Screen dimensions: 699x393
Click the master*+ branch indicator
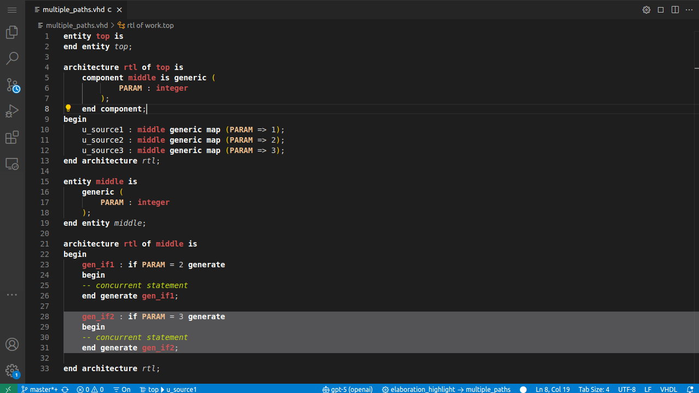41,389
